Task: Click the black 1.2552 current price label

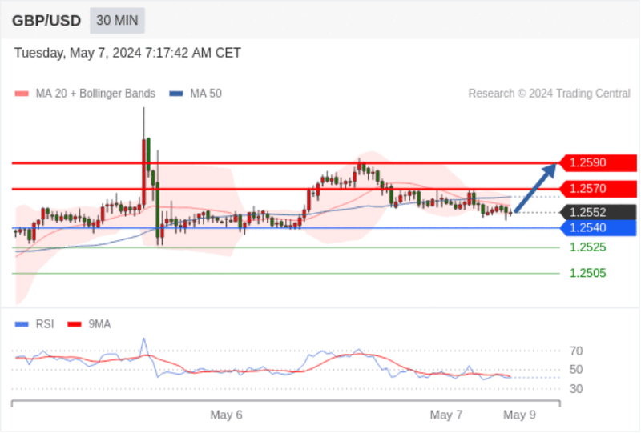Action: pos(598,212)
